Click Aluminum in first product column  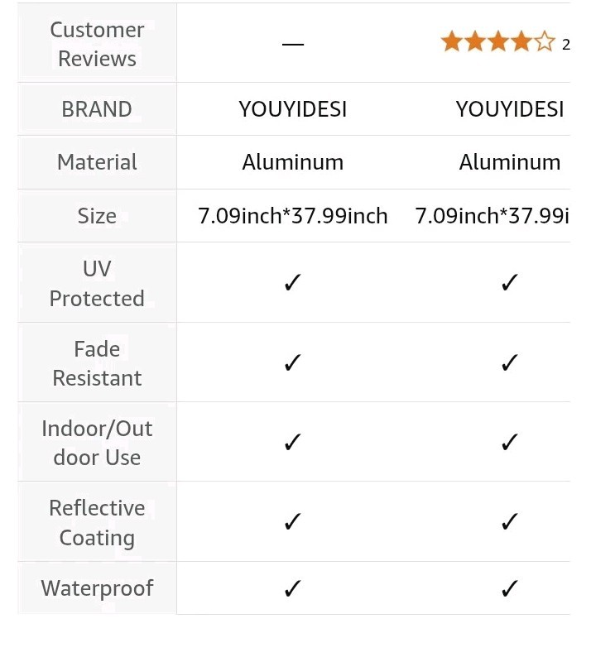click(x=293, y=162)
